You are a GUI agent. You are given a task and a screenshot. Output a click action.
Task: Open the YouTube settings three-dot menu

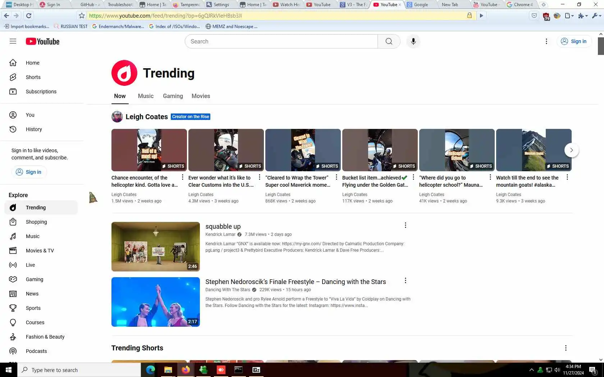(546, 41)
